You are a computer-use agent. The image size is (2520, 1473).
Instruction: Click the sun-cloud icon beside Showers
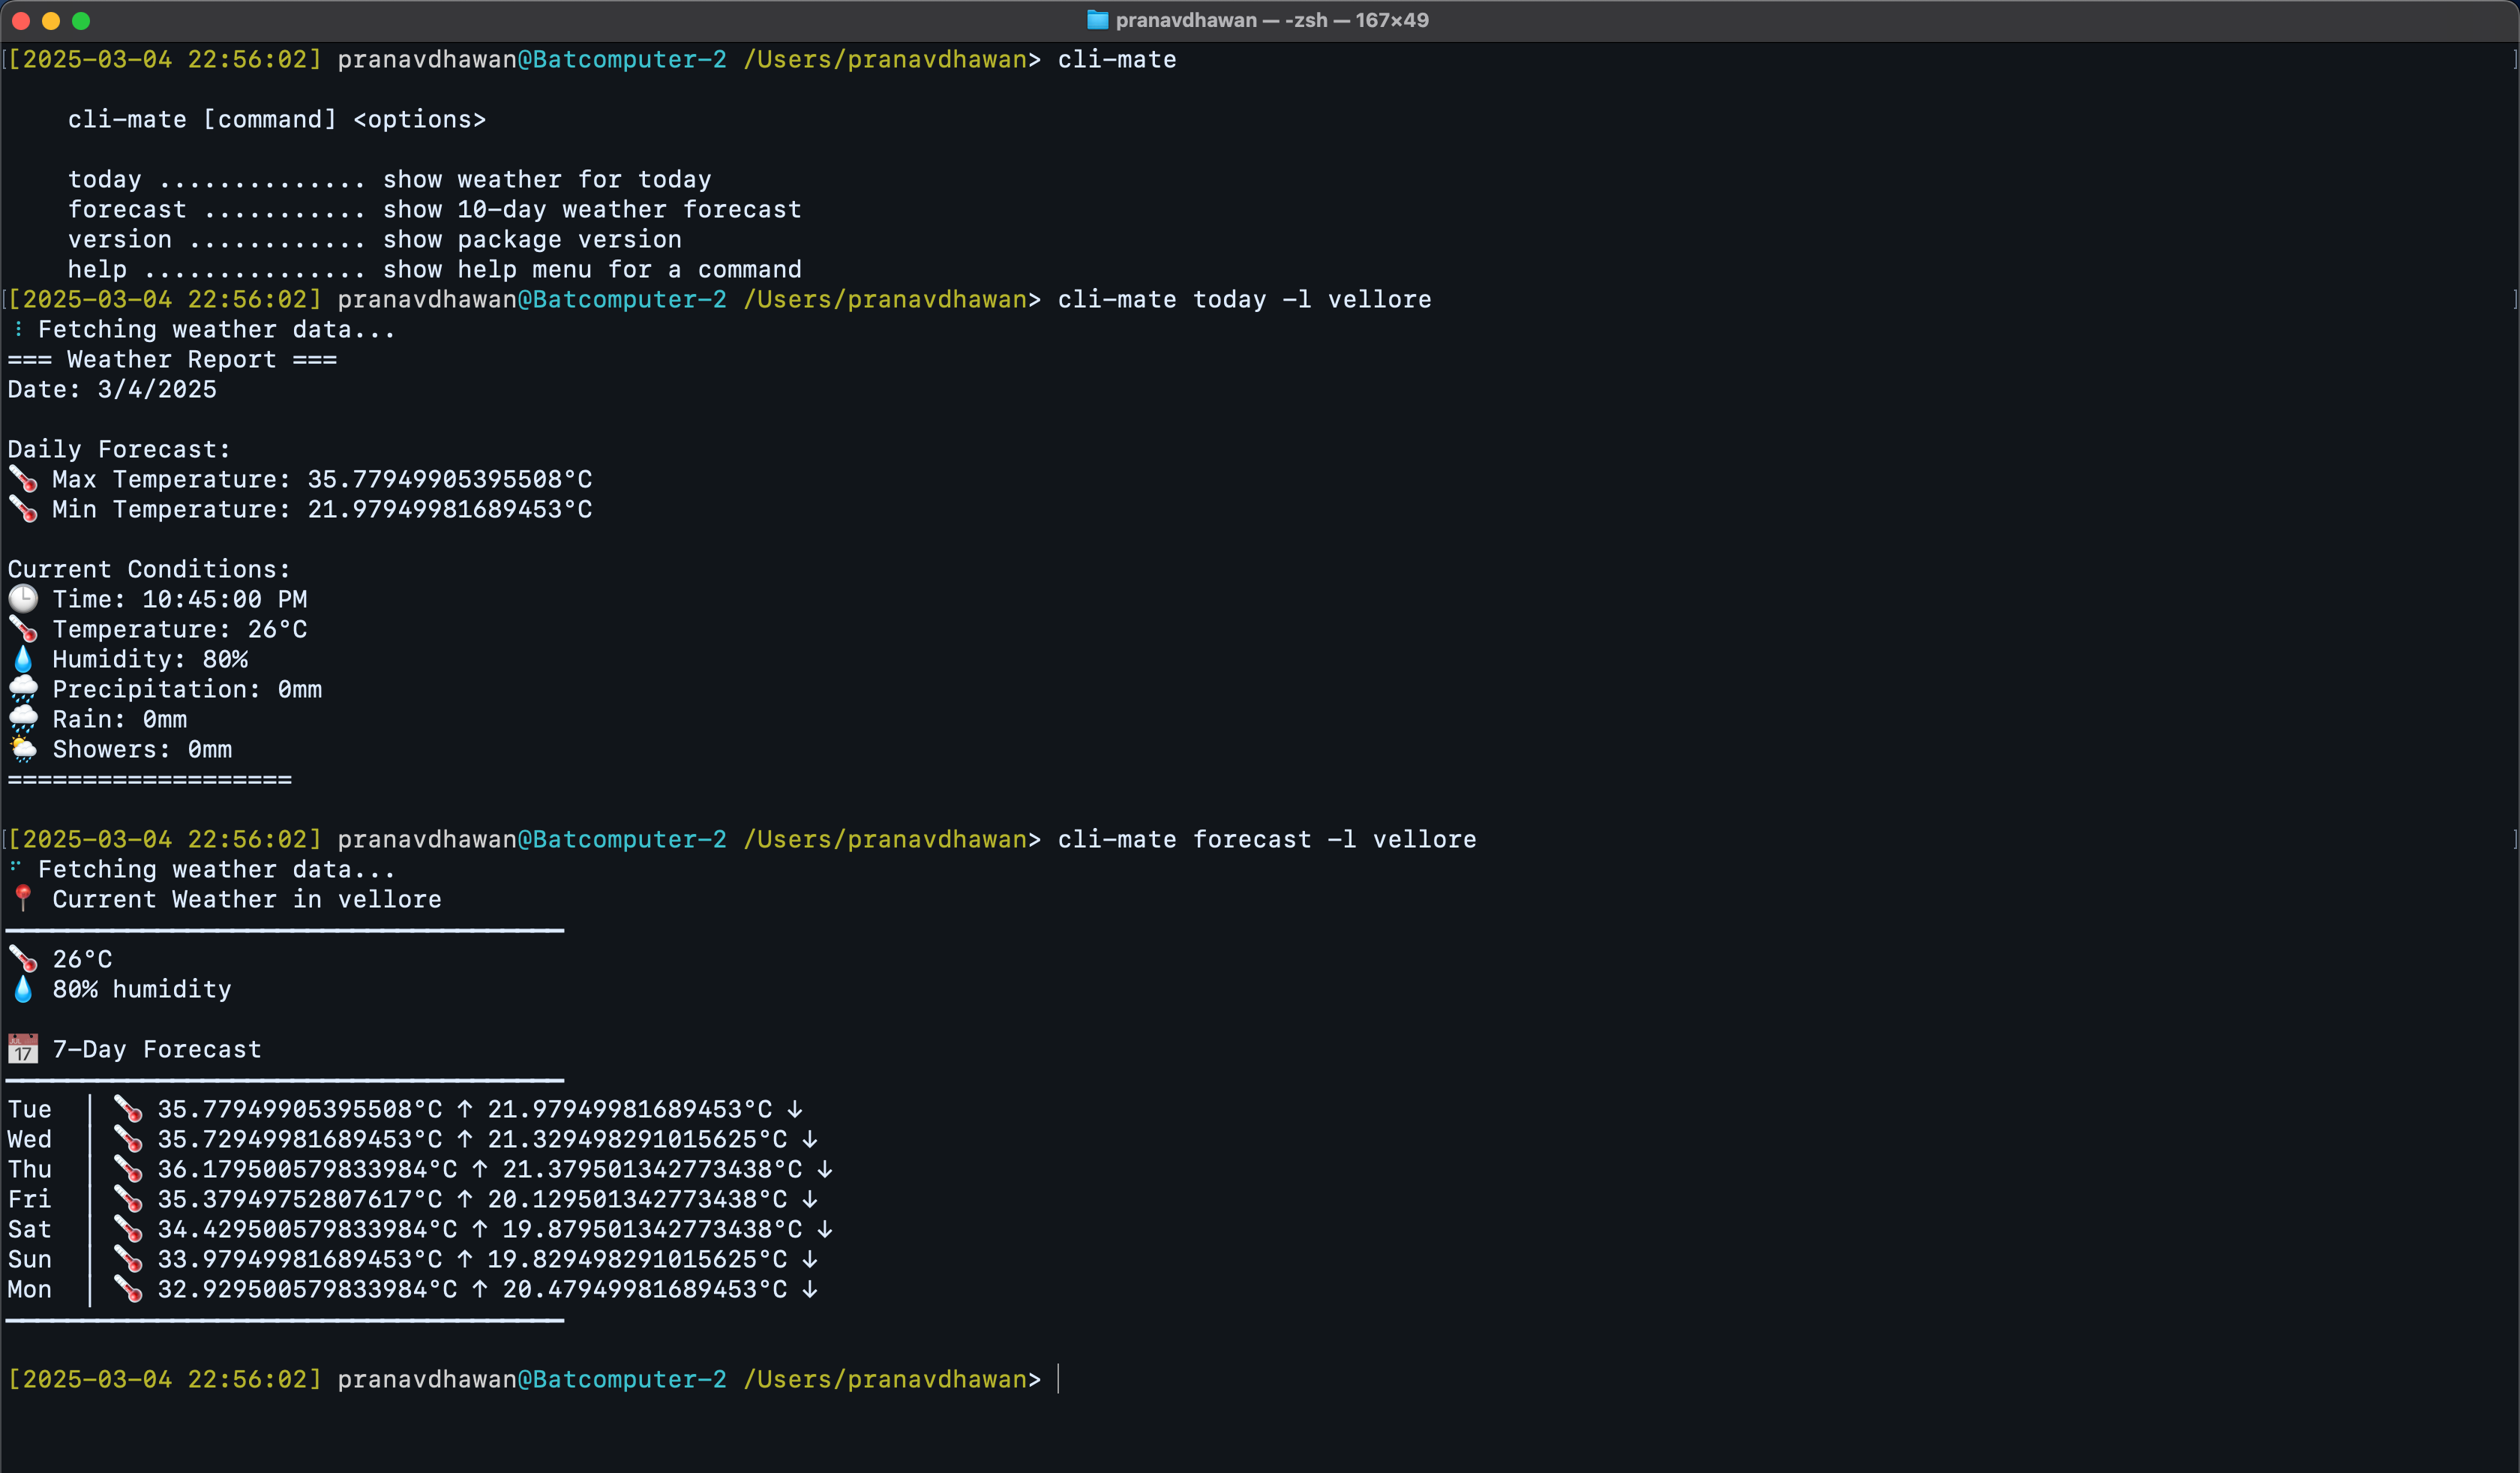coord(23,749)
